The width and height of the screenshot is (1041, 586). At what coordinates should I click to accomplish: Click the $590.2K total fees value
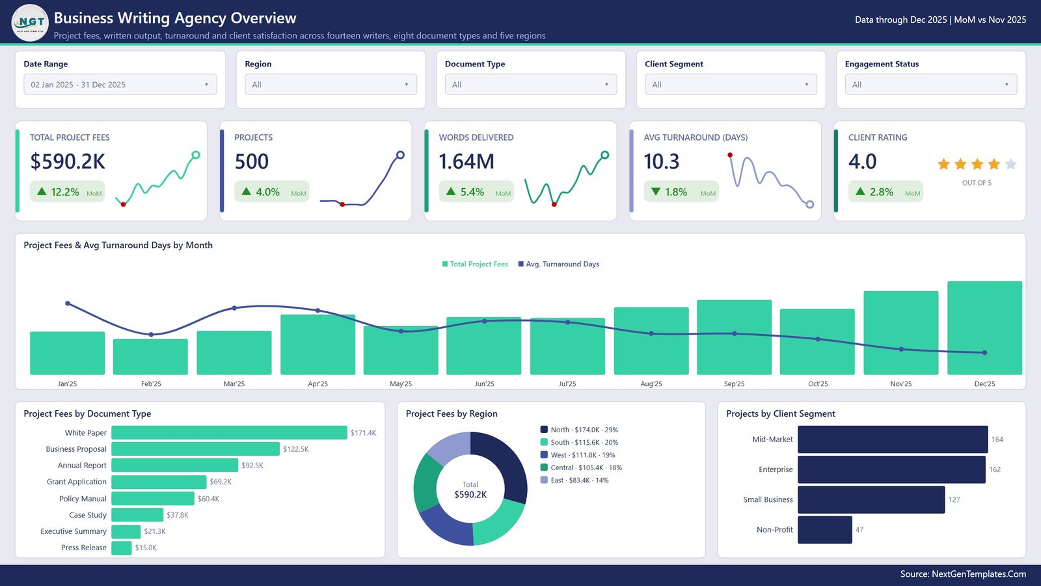pyautogui.click(x=68, y=161)
